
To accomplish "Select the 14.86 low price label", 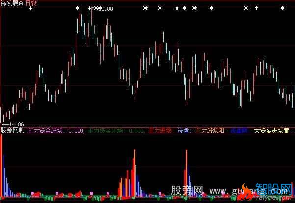I will tap(16, 124).
